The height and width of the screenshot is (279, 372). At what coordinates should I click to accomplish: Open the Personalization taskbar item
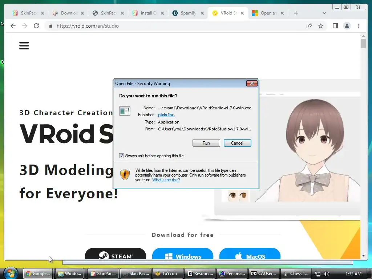coord(232,274)
